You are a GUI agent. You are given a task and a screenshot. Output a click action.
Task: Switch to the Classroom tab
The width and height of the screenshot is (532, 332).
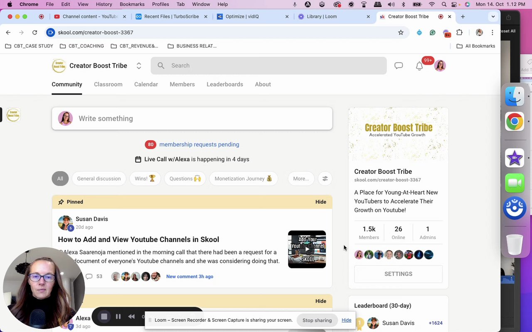[x=108, y=84]
